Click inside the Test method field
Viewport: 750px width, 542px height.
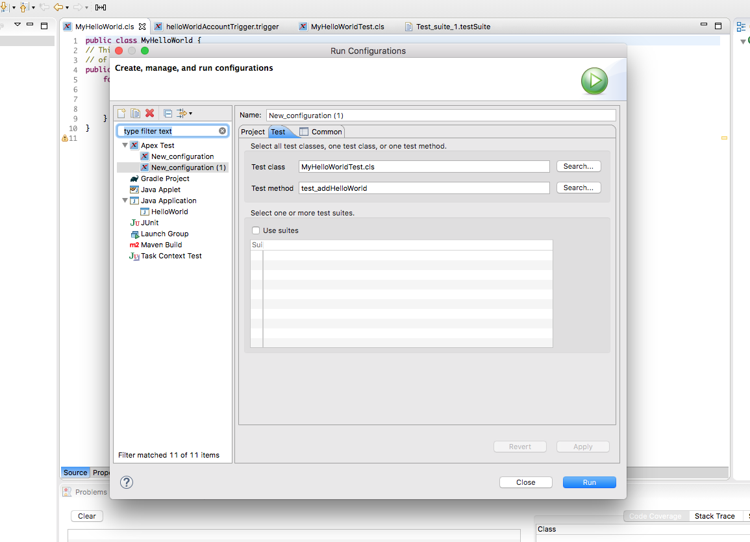coord(423,188)
